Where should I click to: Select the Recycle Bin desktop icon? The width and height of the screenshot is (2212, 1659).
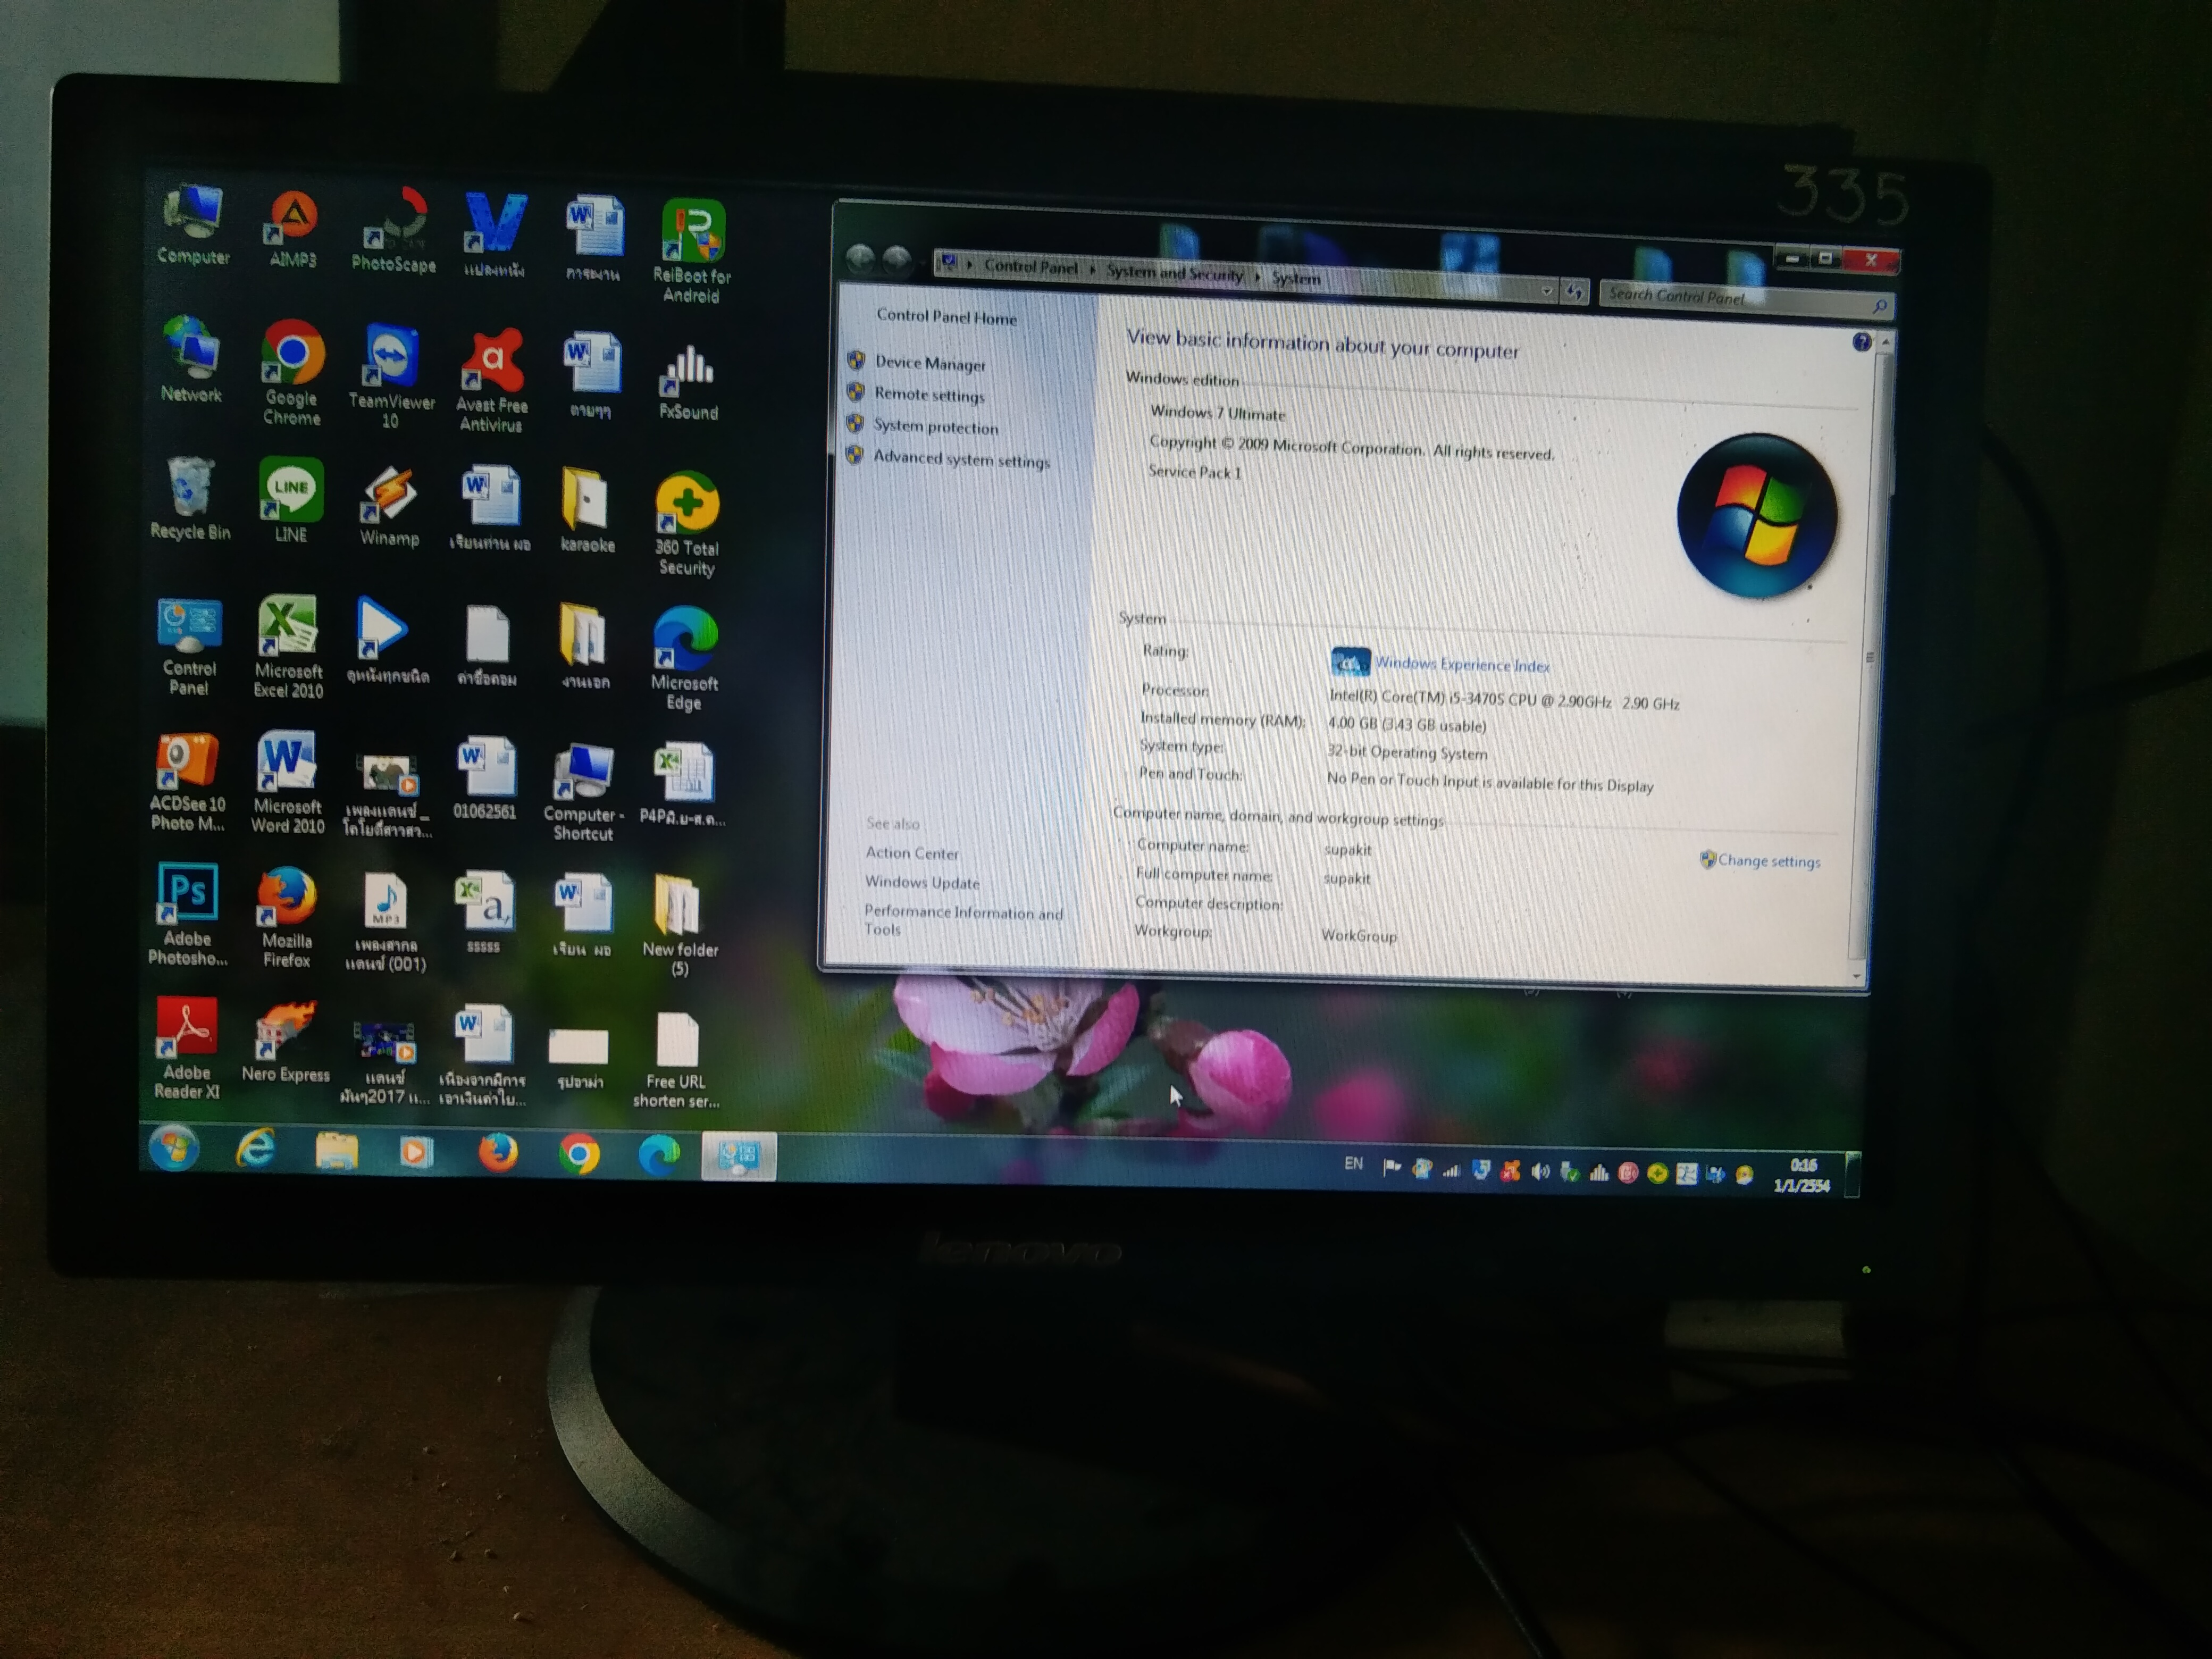[x=190, y=498]
